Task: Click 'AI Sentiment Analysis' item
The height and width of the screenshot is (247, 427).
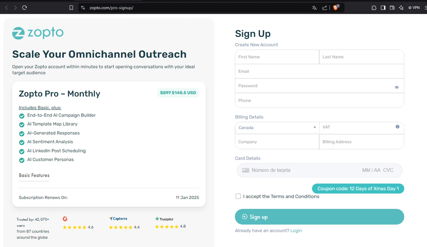Action: tap(50, 142)
